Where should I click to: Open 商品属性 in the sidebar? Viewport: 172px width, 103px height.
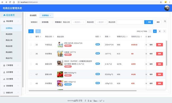9,52
